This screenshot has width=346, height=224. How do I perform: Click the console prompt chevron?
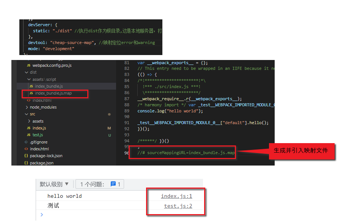click(x=42, y=215)
